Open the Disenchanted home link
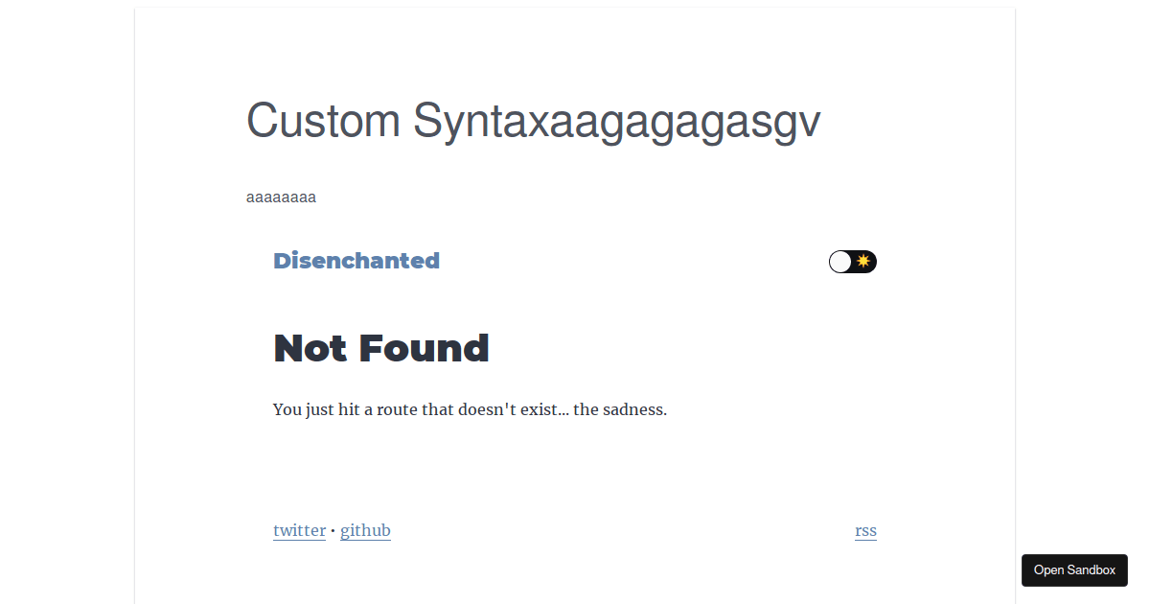1150x604 pixels. tap(356, 261)
